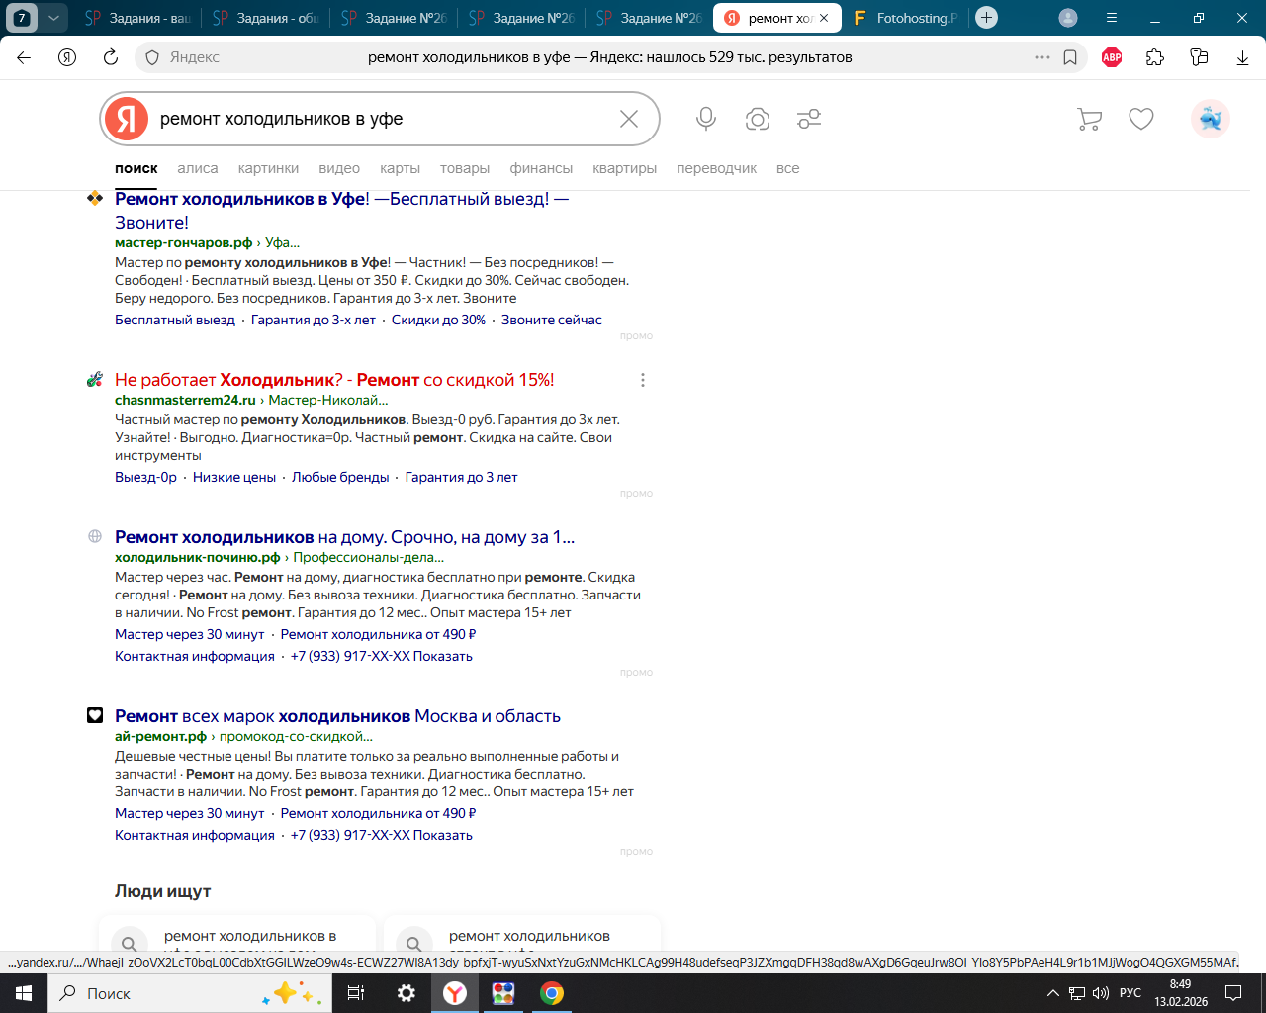This screenshot has width=1266, height=1013.
Task: Open favorites heart icon
Action: tap(1141, 119)
